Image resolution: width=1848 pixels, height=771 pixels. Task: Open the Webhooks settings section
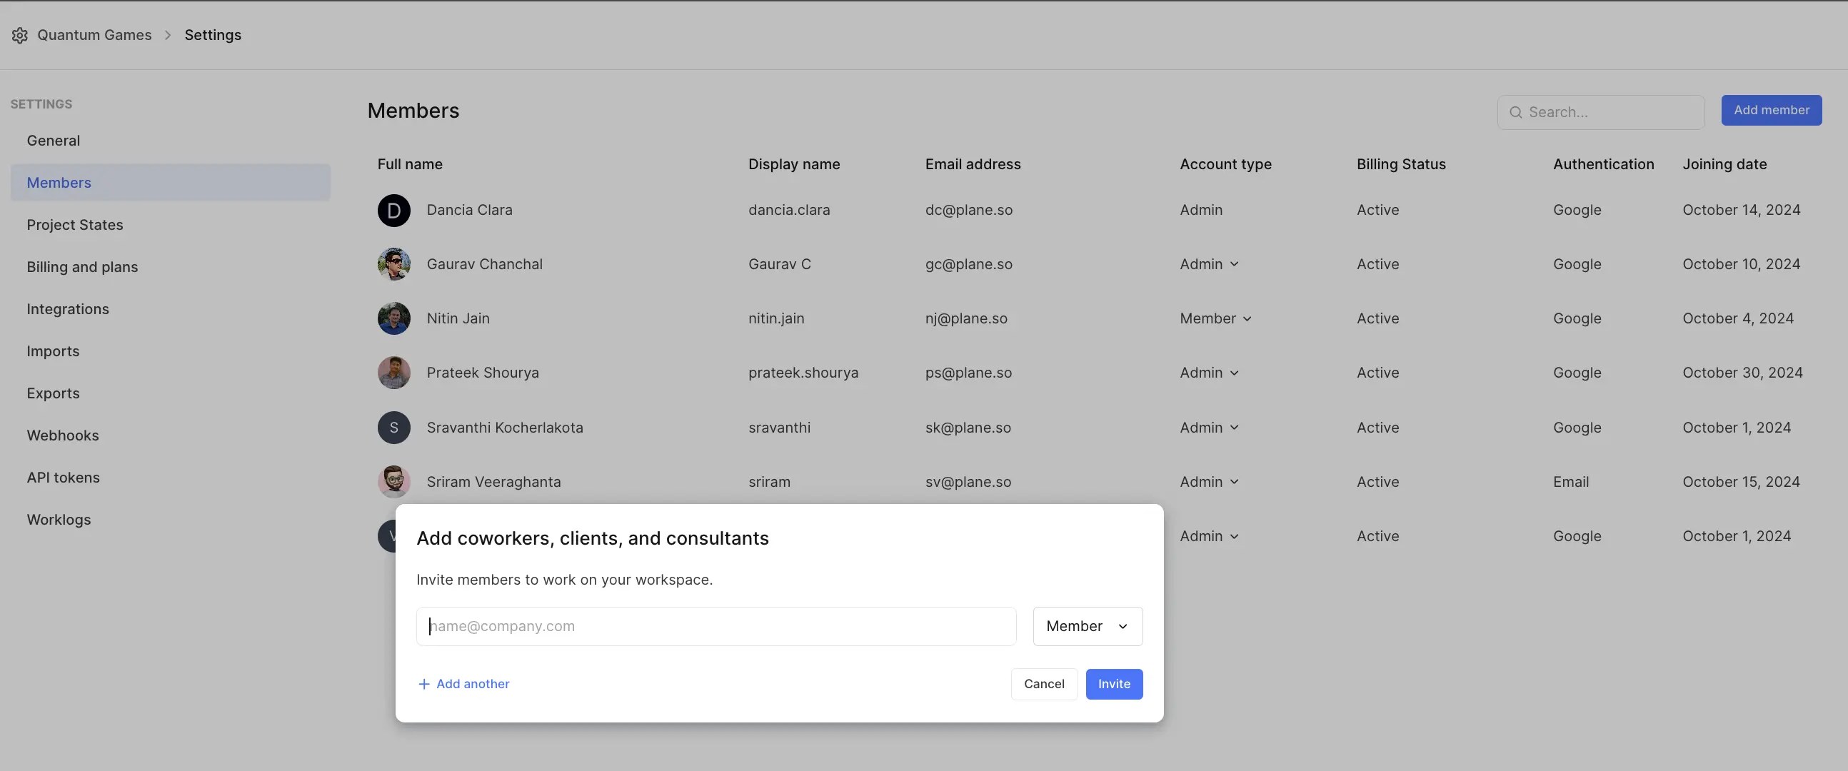click(x=62, y=435)
